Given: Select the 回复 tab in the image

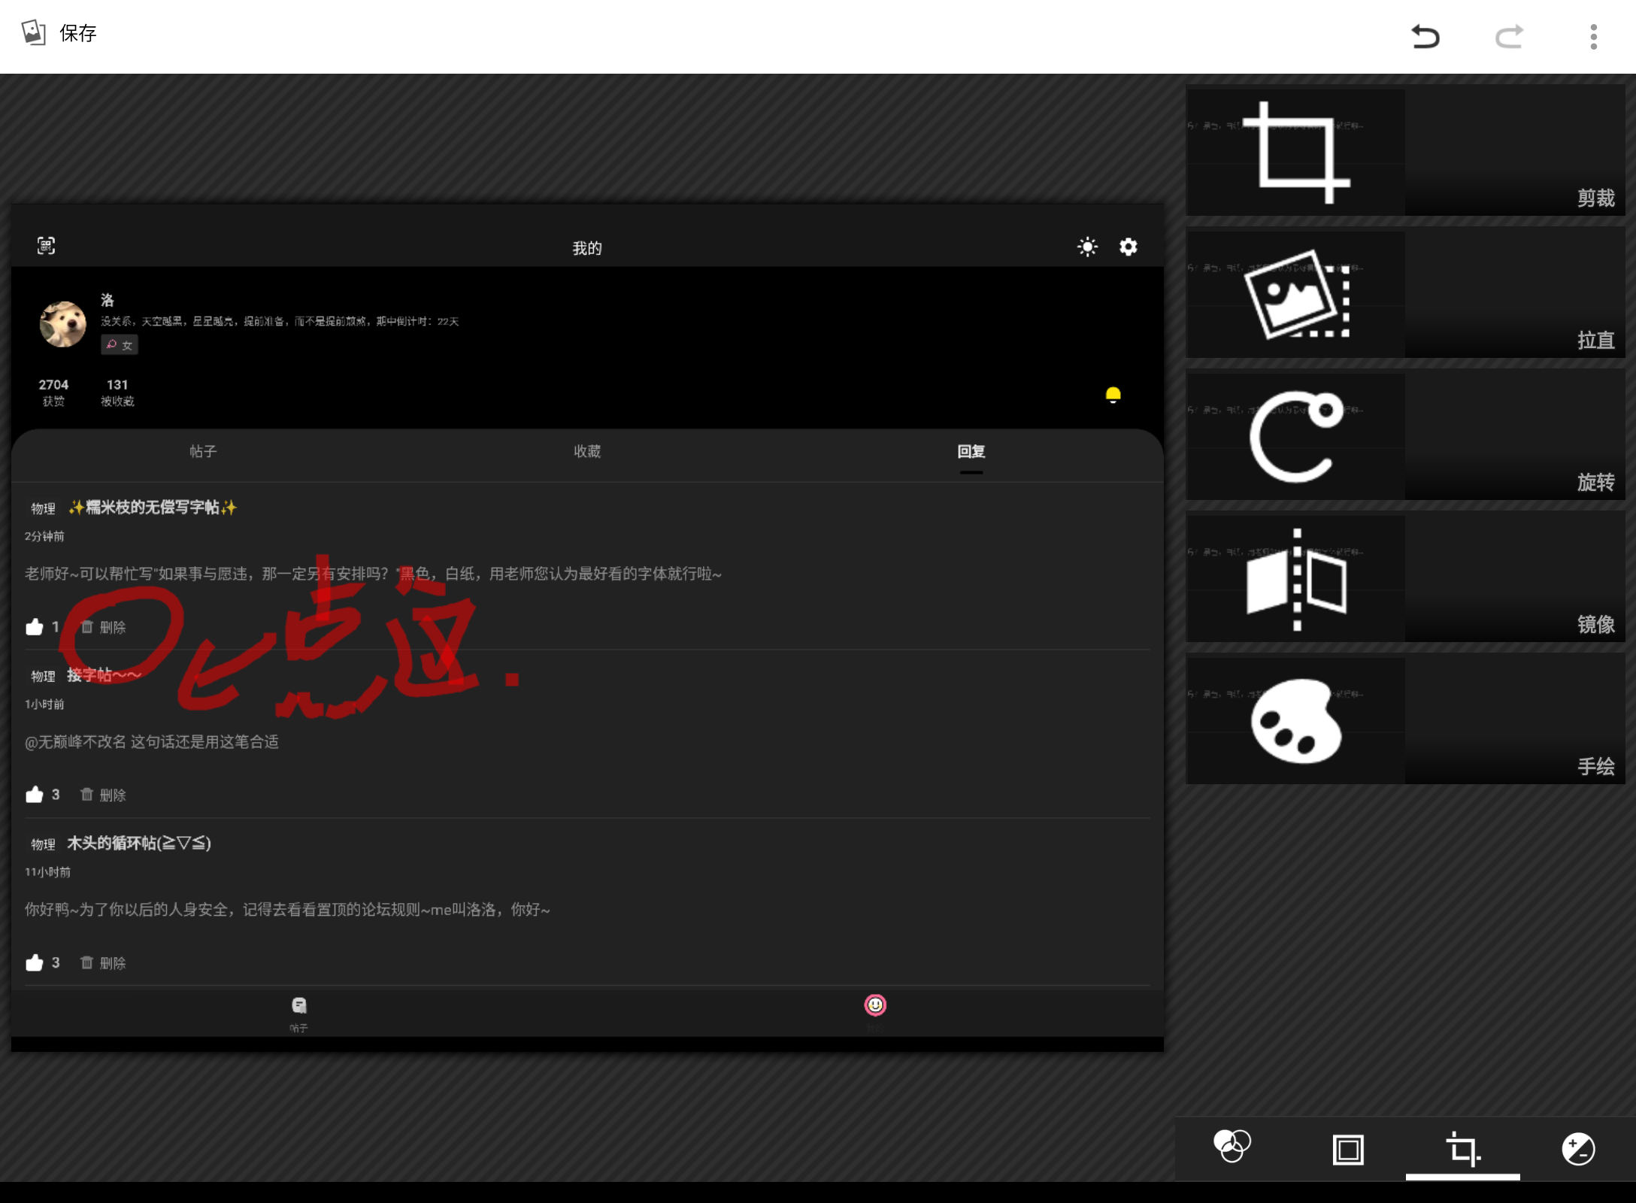Looking at the screenshot, I should (971, 451).
